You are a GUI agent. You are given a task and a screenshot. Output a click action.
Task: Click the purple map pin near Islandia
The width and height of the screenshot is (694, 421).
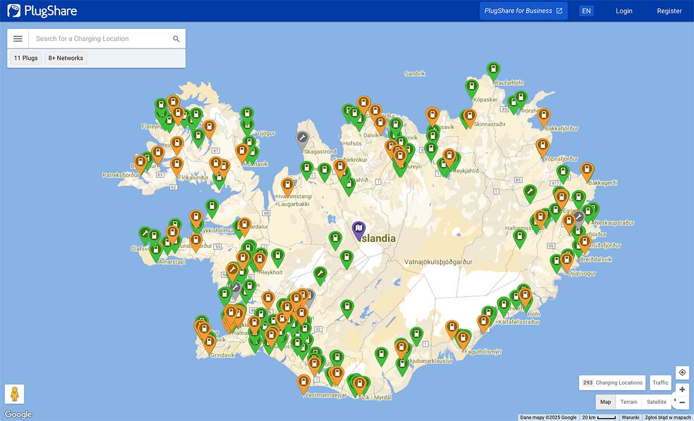[x=359, y=230]
